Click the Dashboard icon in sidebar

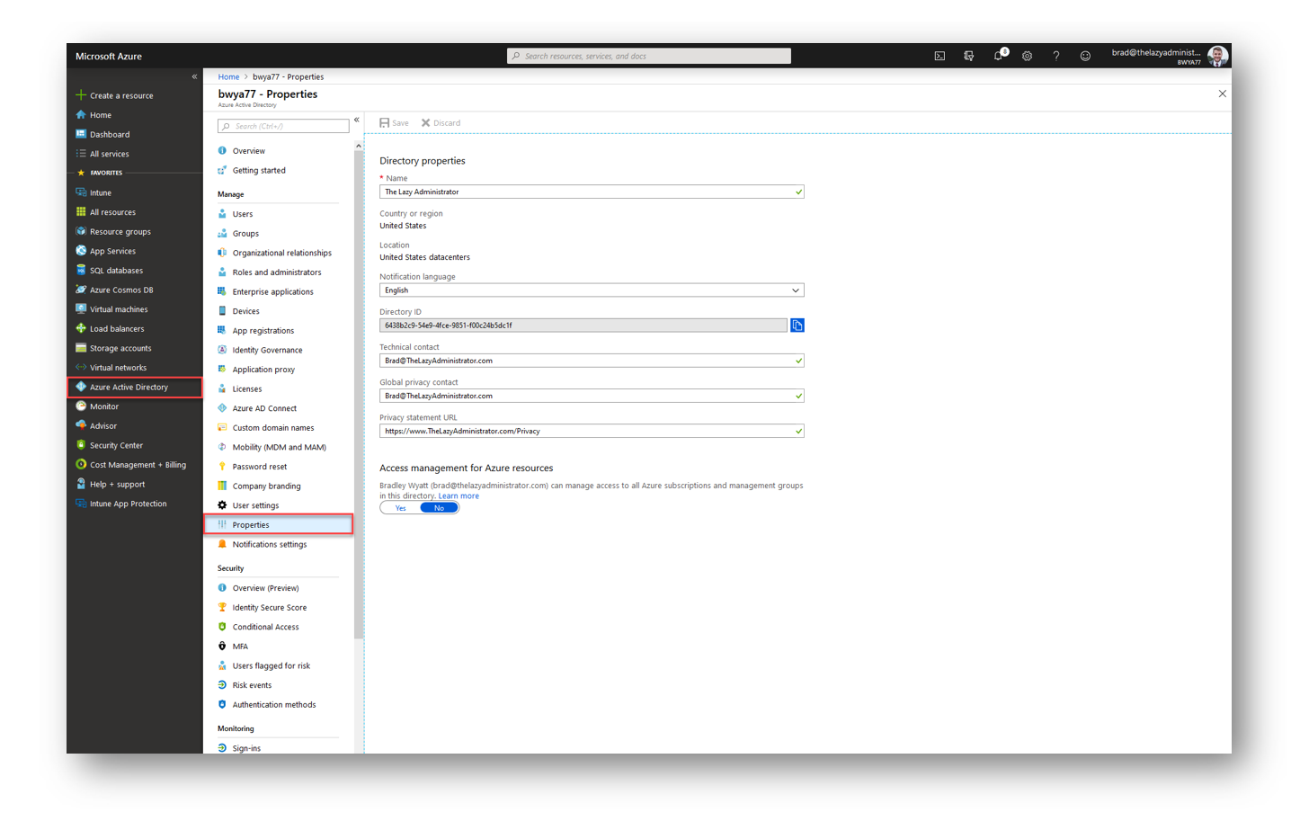pyautogui.click(x=81, y=134)
